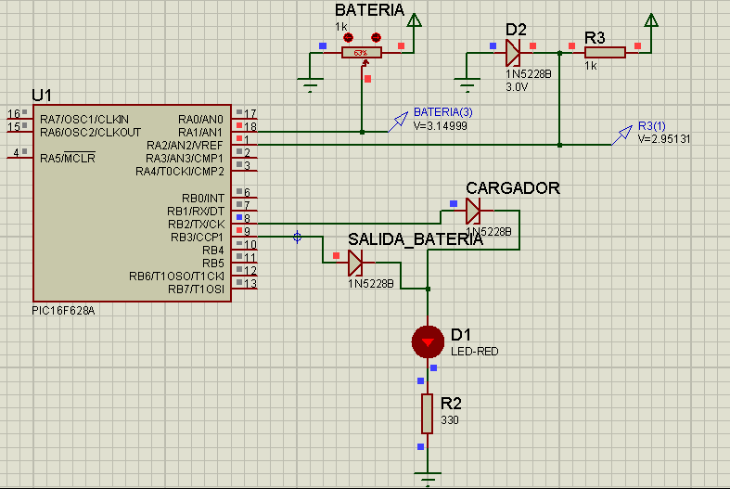Select ground symbol left of D2
Screen dimensions: 730x489
467,85
